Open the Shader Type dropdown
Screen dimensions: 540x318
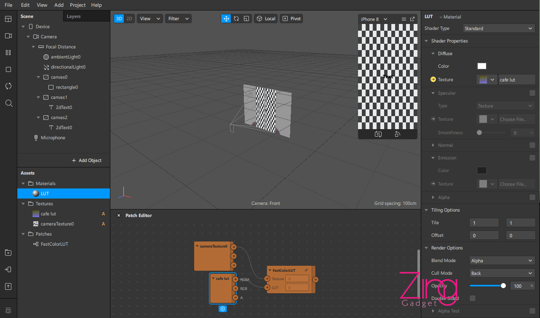[499, 28]
